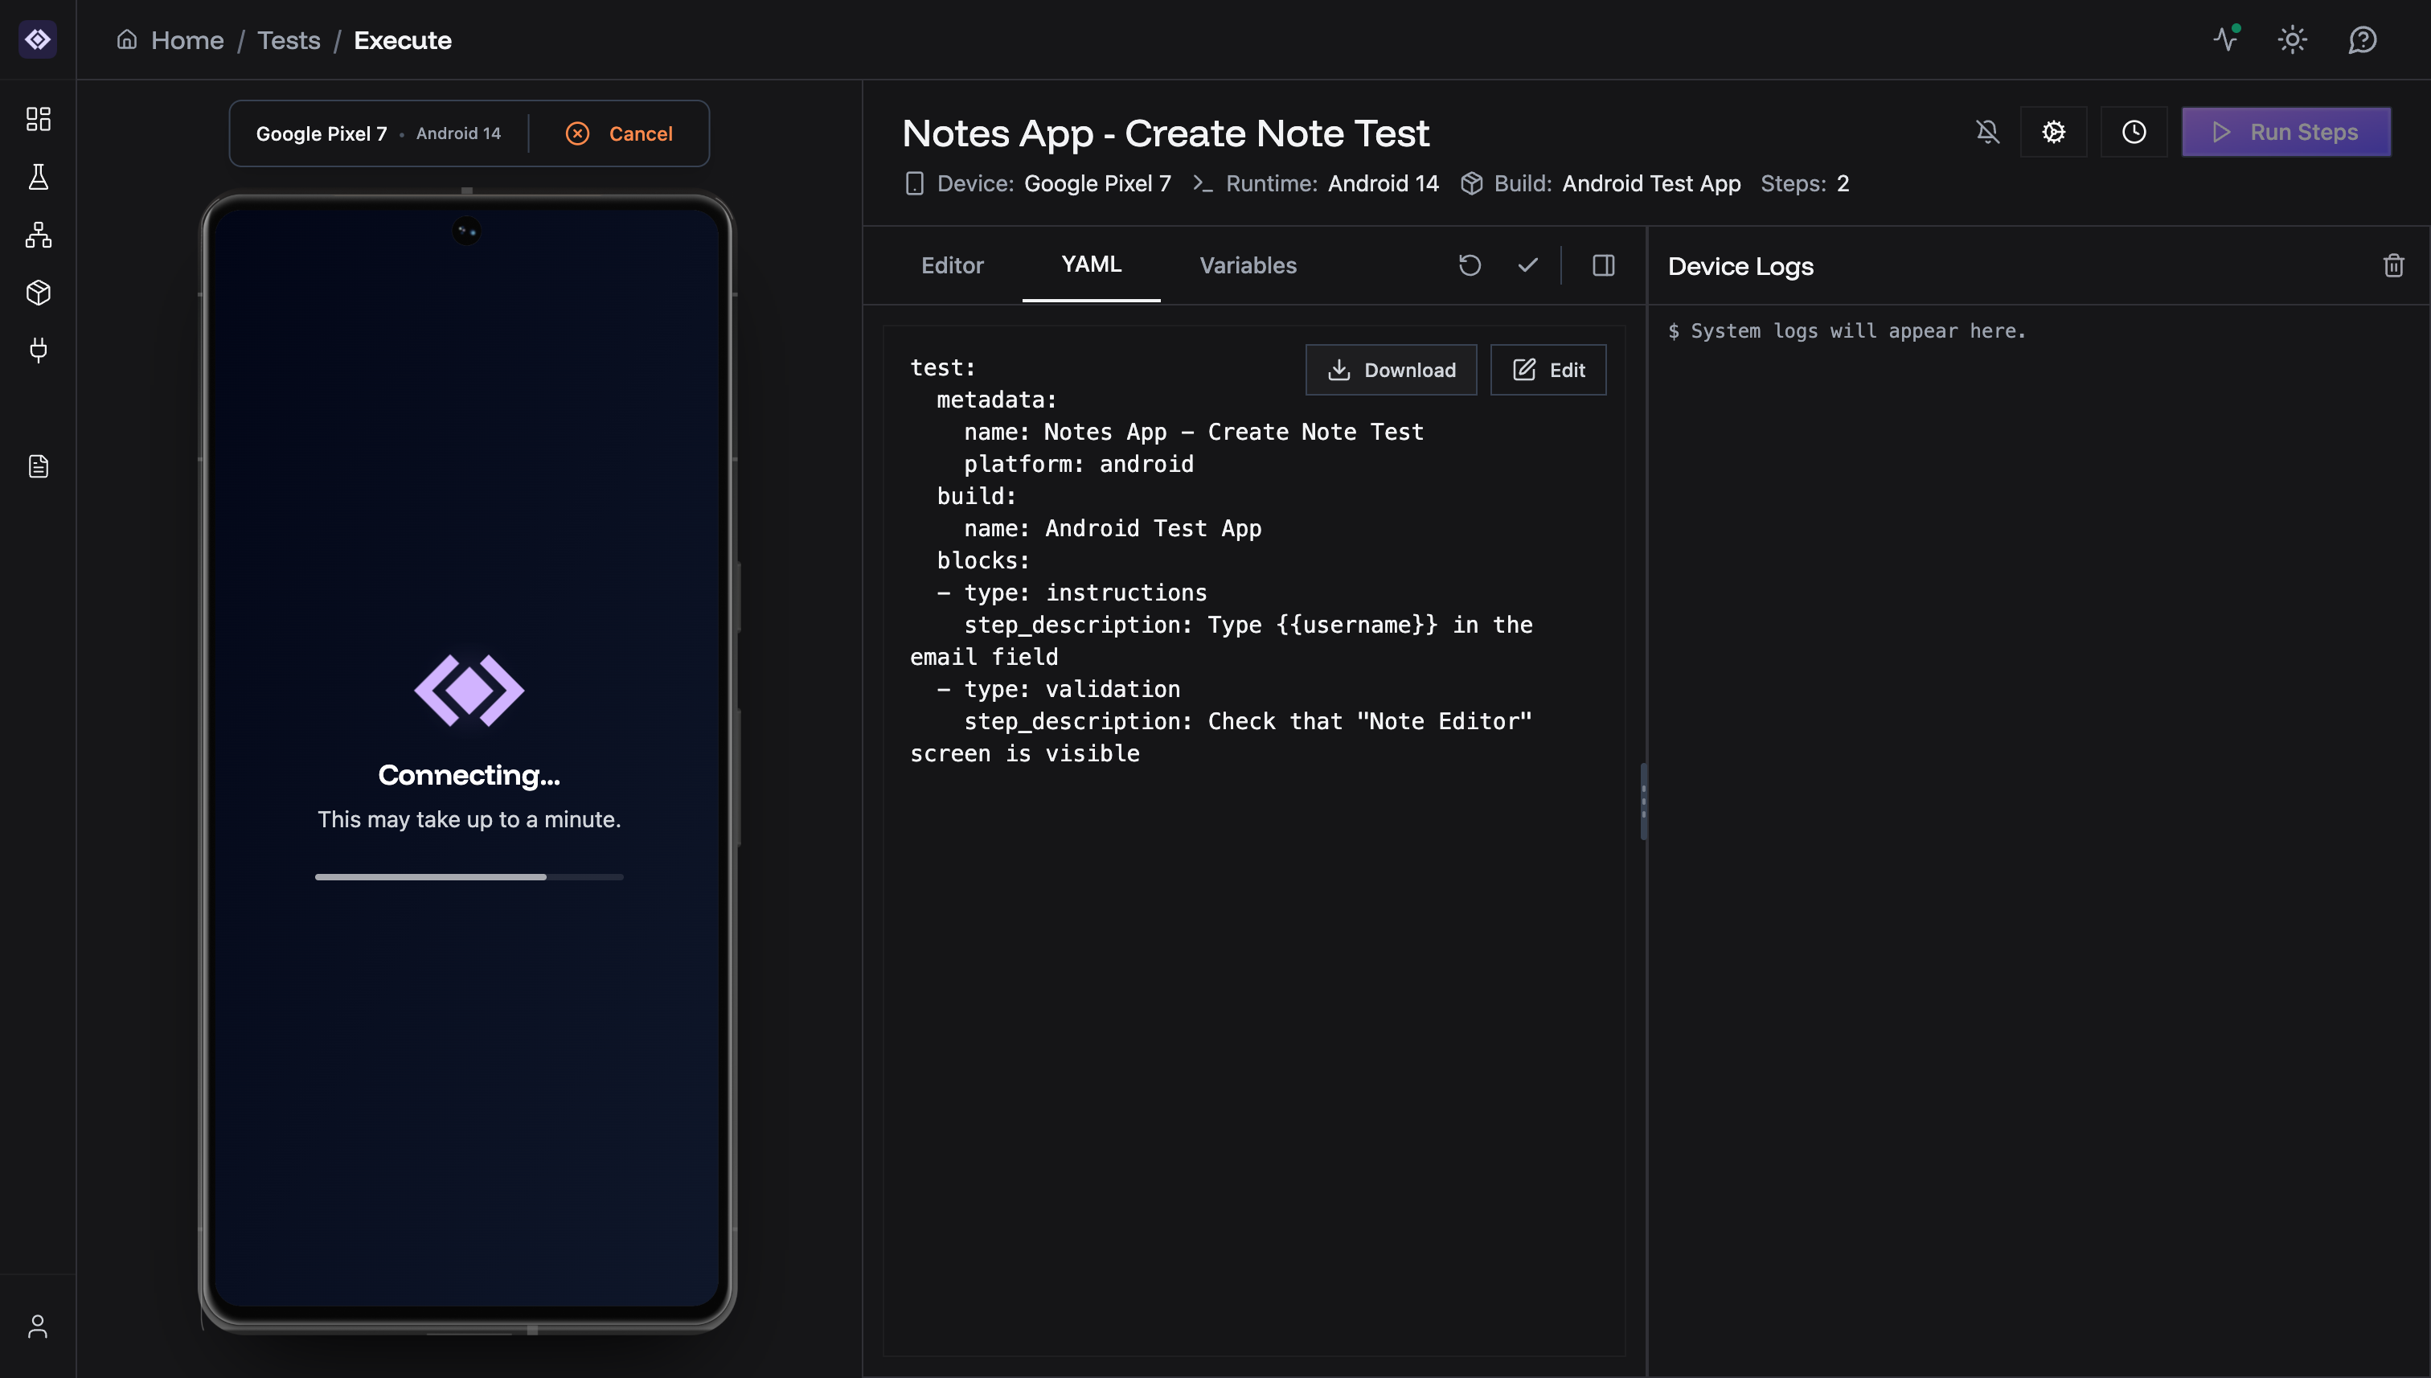Screen dimensions: 2431x1378
Task: Switch to the Variables tab
Action: (x=1247, y=265)
